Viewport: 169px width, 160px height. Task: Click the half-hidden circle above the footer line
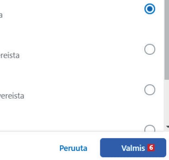(150, 128)
